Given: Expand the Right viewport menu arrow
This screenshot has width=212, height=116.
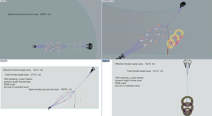Looking at the screenshot, I should pyautogui.click(x=108, y=61).
